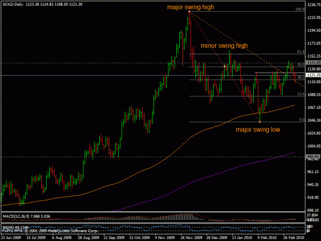
Task: Click the 21 Sep 2009 date label
Action: [114, 238]
